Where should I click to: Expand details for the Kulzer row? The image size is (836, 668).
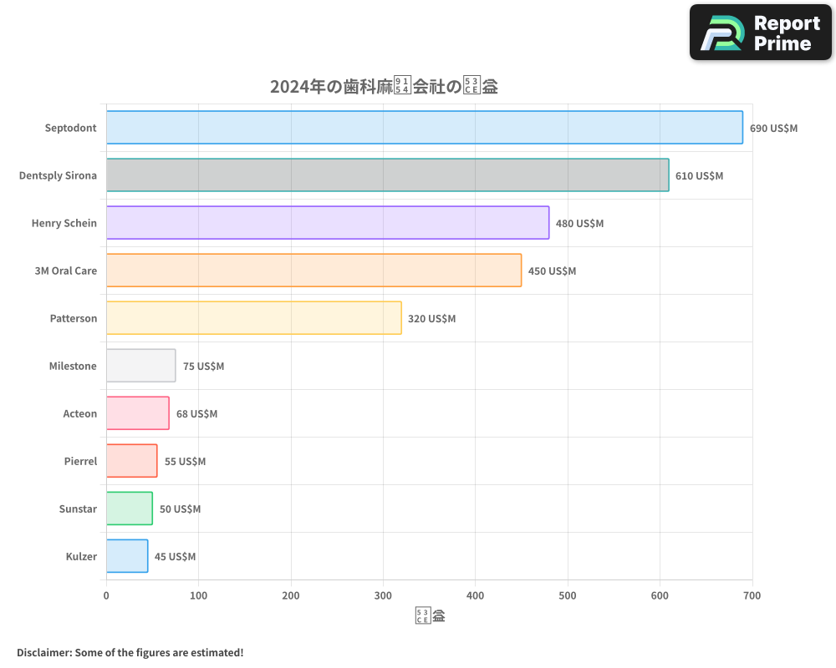[81, 556]
